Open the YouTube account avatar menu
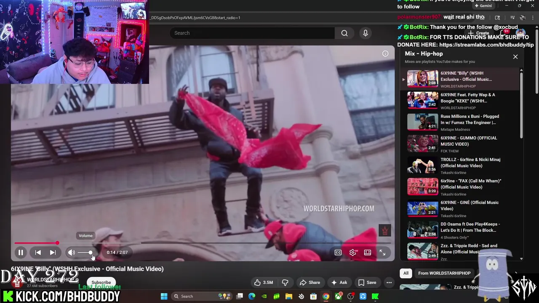 coord(521,33)
